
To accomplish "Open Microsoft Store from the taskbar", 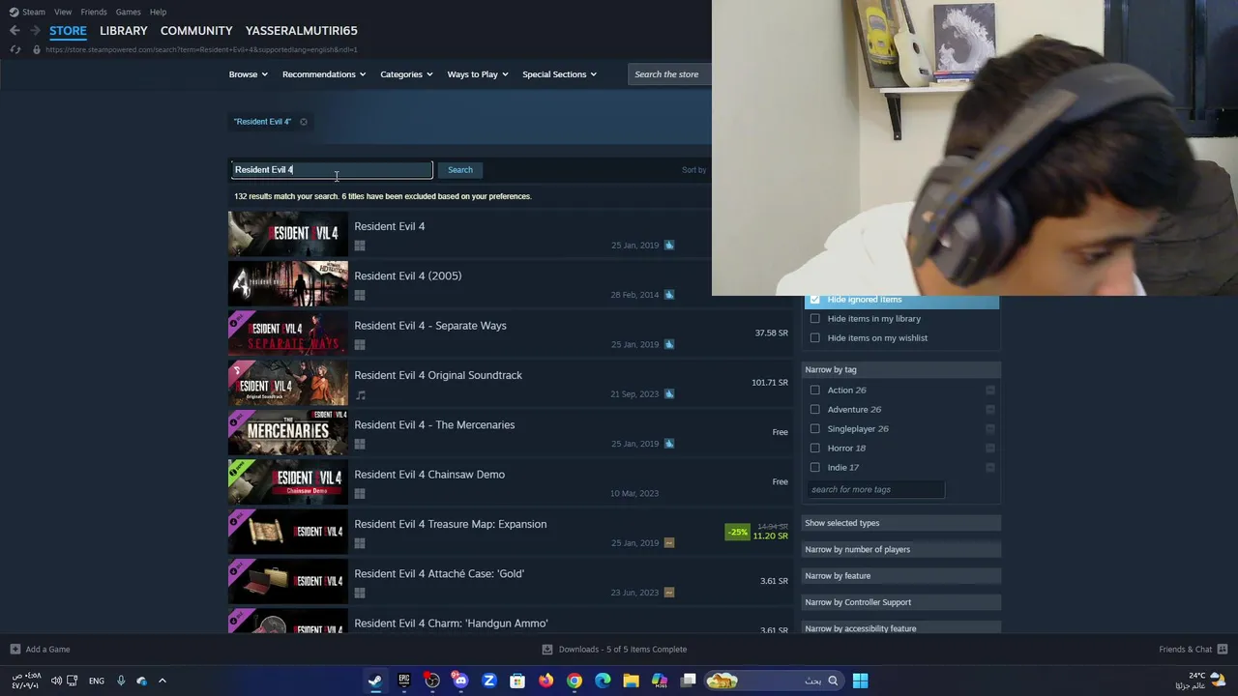I will tap(517, 681).
